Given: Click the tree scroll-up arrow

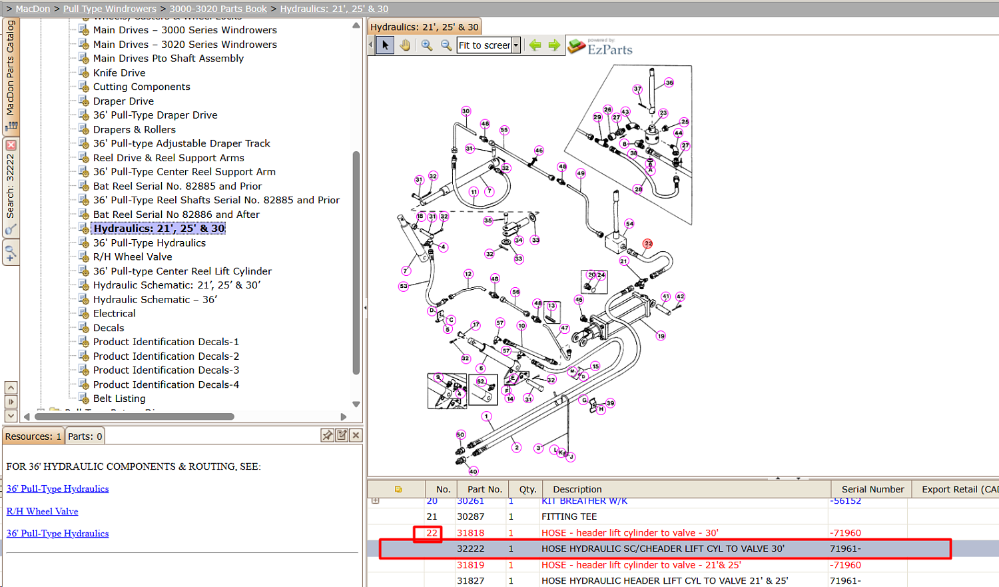Looking at the screenshot, I should pos(356,25).
